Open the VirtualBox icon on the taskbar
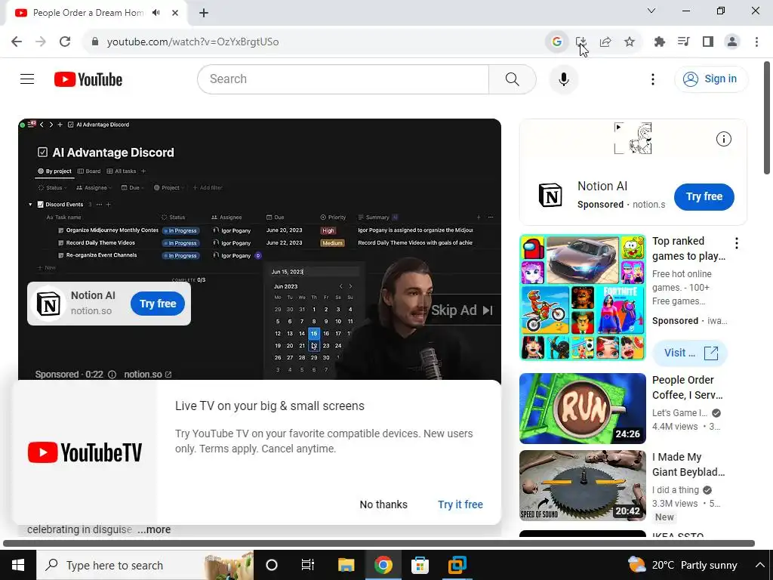Screen dimensions: 773x580 (x=457, y=565)
